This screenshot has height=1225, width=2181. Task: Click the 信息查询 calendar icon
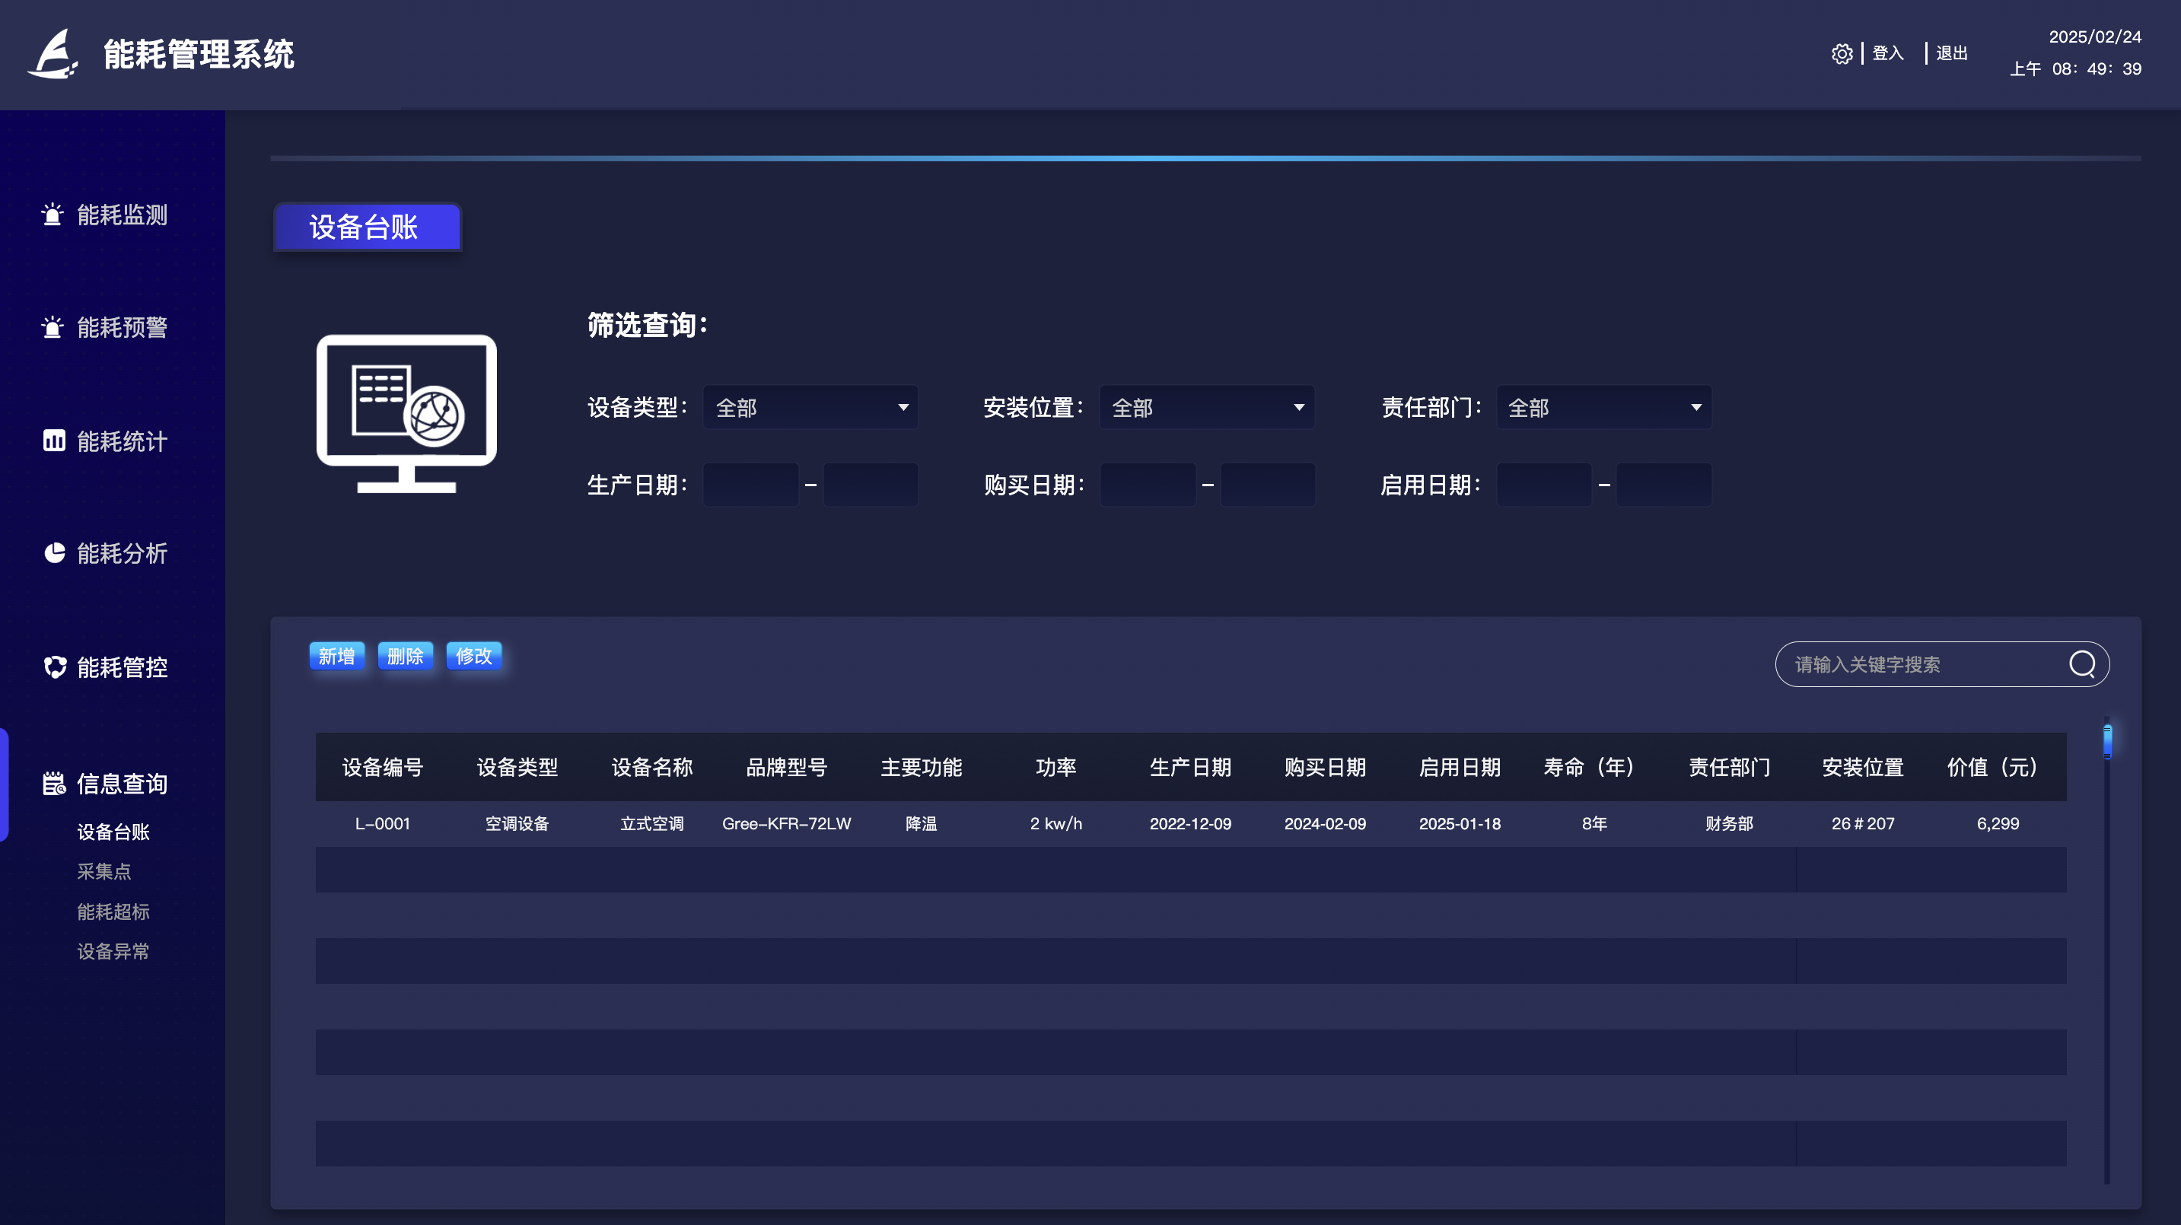point(53,783)
